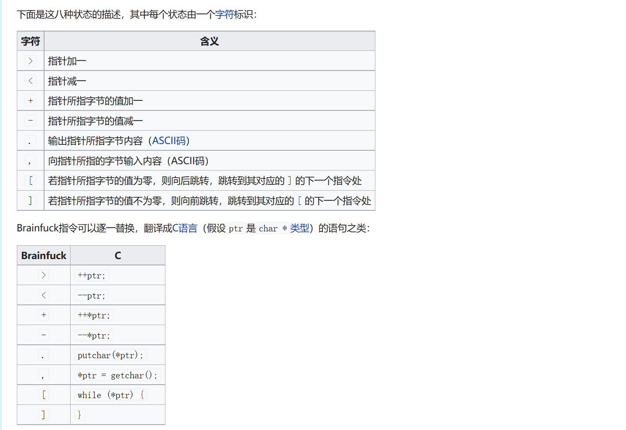Click the 字符 column header in the first table
626x430 pixels.
[x=30, y=41]
